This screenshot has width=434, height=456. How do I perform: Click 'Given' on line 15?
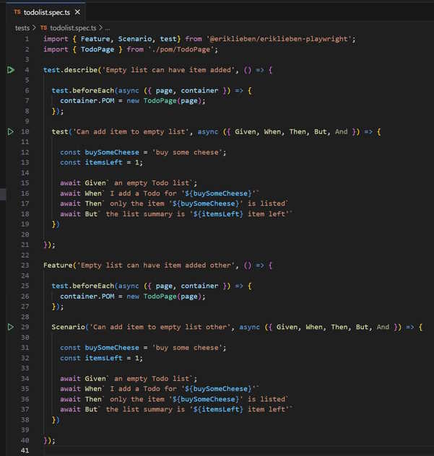pos(95,183)
